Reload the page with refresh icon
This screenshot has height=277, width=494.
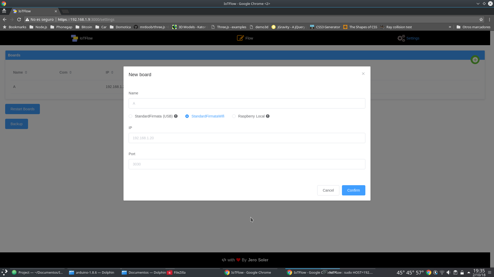coord(19,19)
